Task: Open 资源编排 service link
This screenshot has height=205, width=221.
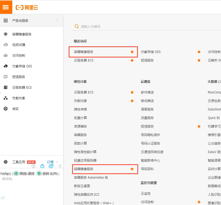Action: point(80,126)
